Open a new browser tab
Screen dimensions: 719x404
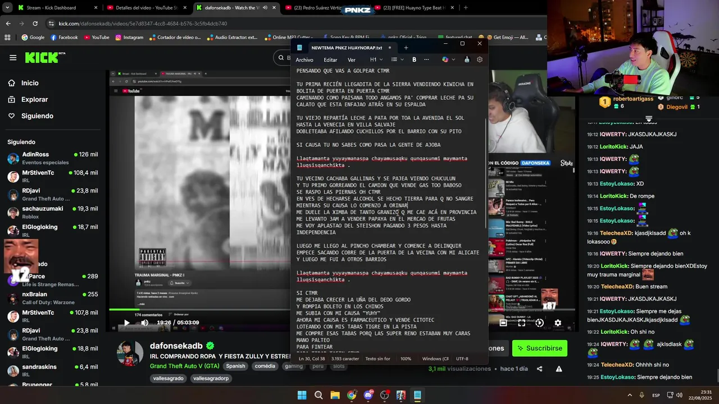[466, 8]
